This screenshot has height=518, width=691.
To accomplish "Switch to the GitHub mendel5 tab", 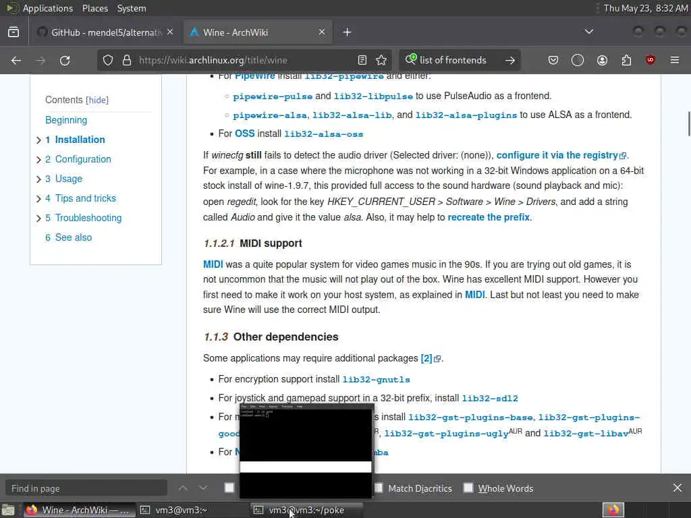I will 105,32.
